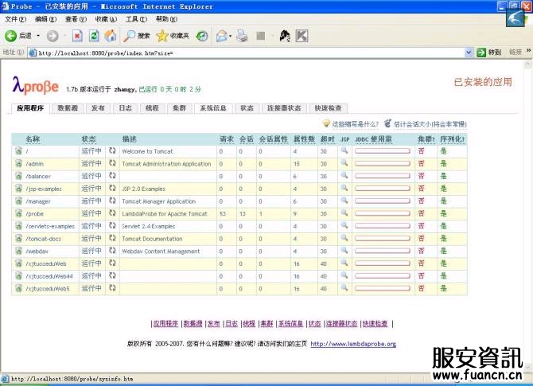The image size is (533, 386).
Task: Open the Search magnifier toolbar button
Action: point(137,36)
